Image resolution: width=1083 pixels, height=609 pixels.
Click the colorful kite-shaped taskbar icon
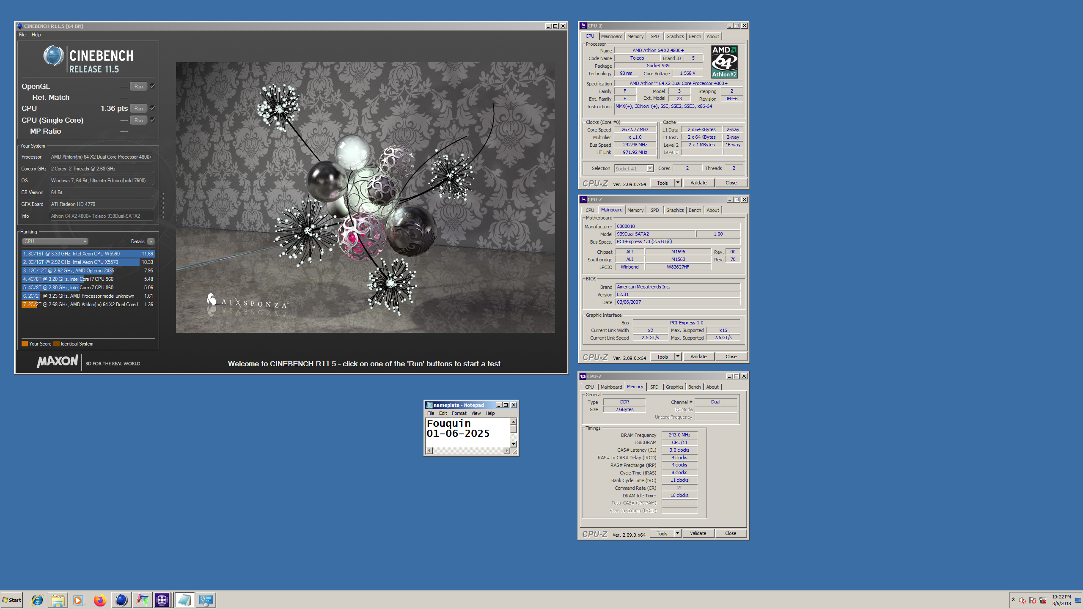142,600
